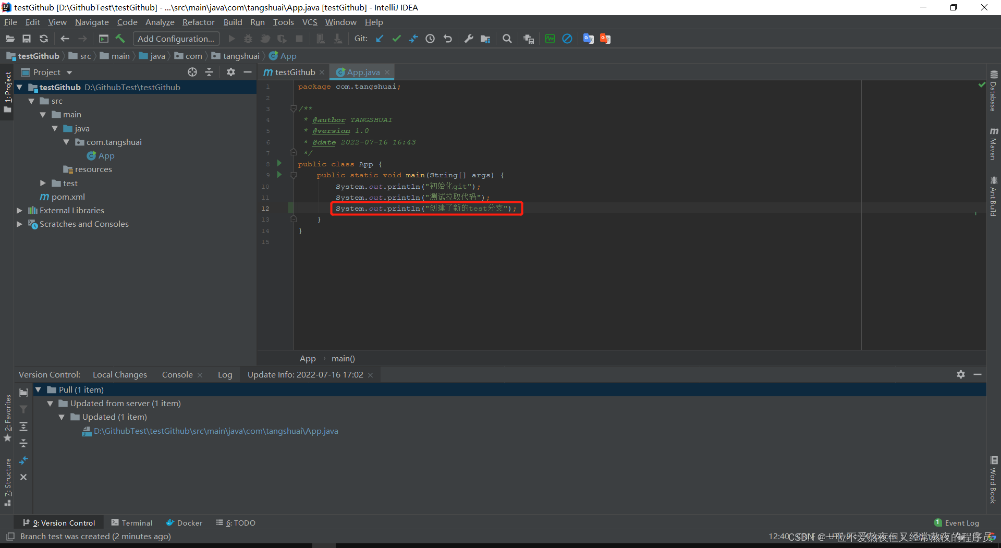Click run gutter icon next to class App
The image size is (1001, 548).
click(x=279, y=163)
